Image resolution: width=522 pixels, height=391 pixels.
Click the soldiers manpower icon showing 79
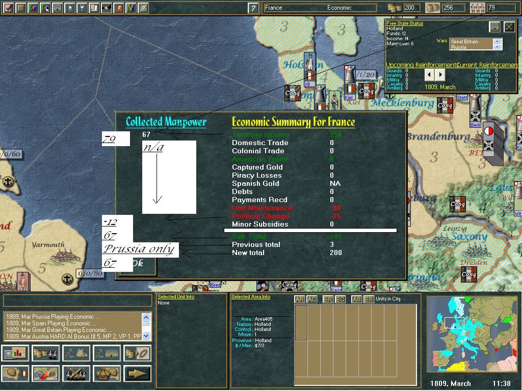477,8
